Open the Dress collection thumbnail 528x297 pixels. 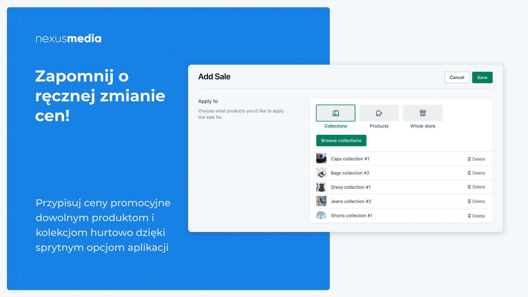coord(321,187)
